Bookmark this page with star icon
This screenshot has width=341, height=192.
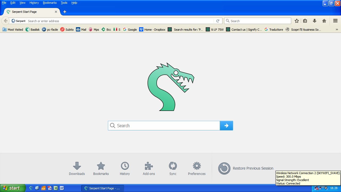click(x=297, y=21)
